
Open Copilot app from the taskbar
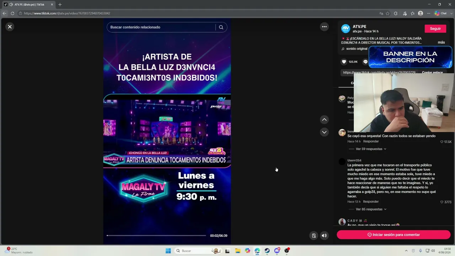247,251
